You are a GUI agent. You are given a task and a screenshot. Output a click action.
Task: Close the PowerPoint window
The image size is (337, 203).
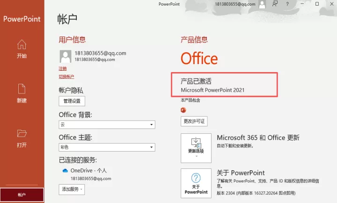[x=332, y=4]
